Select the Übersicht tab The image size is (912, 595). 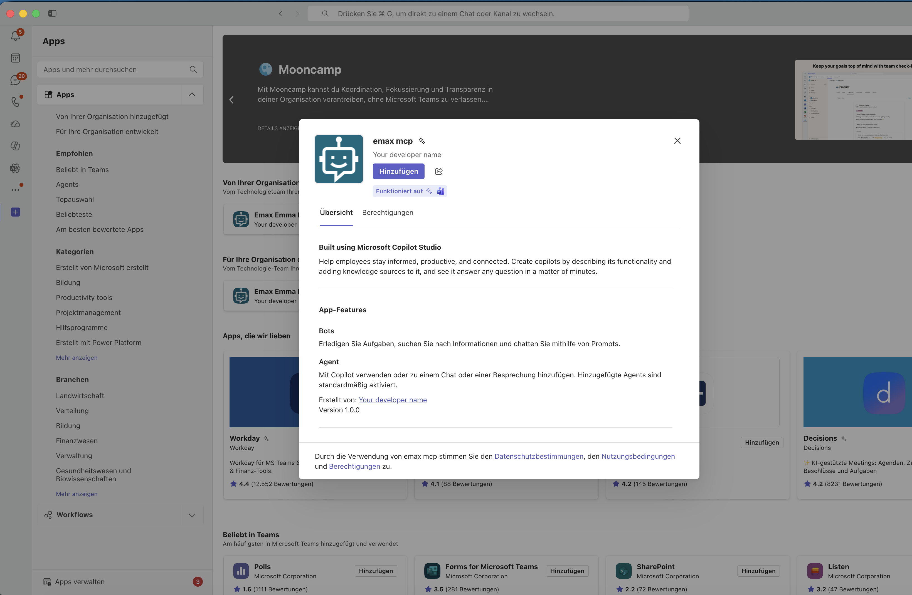[x=336, y=212]
